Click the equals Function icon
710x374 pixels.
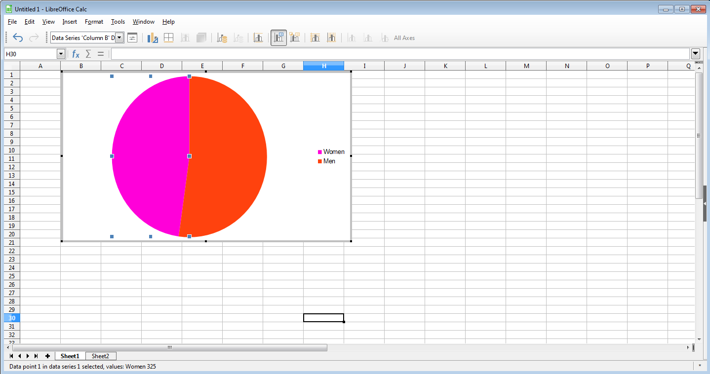[101, 54]
